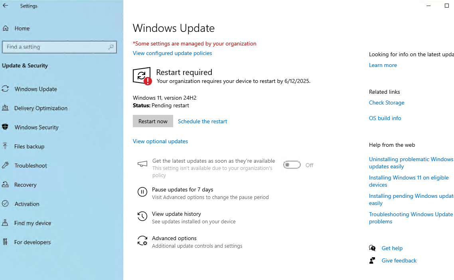This screenshot has height=280, width=454.
Task: Toggle Get the latest updates switch
Action: [x=292, y=165]
